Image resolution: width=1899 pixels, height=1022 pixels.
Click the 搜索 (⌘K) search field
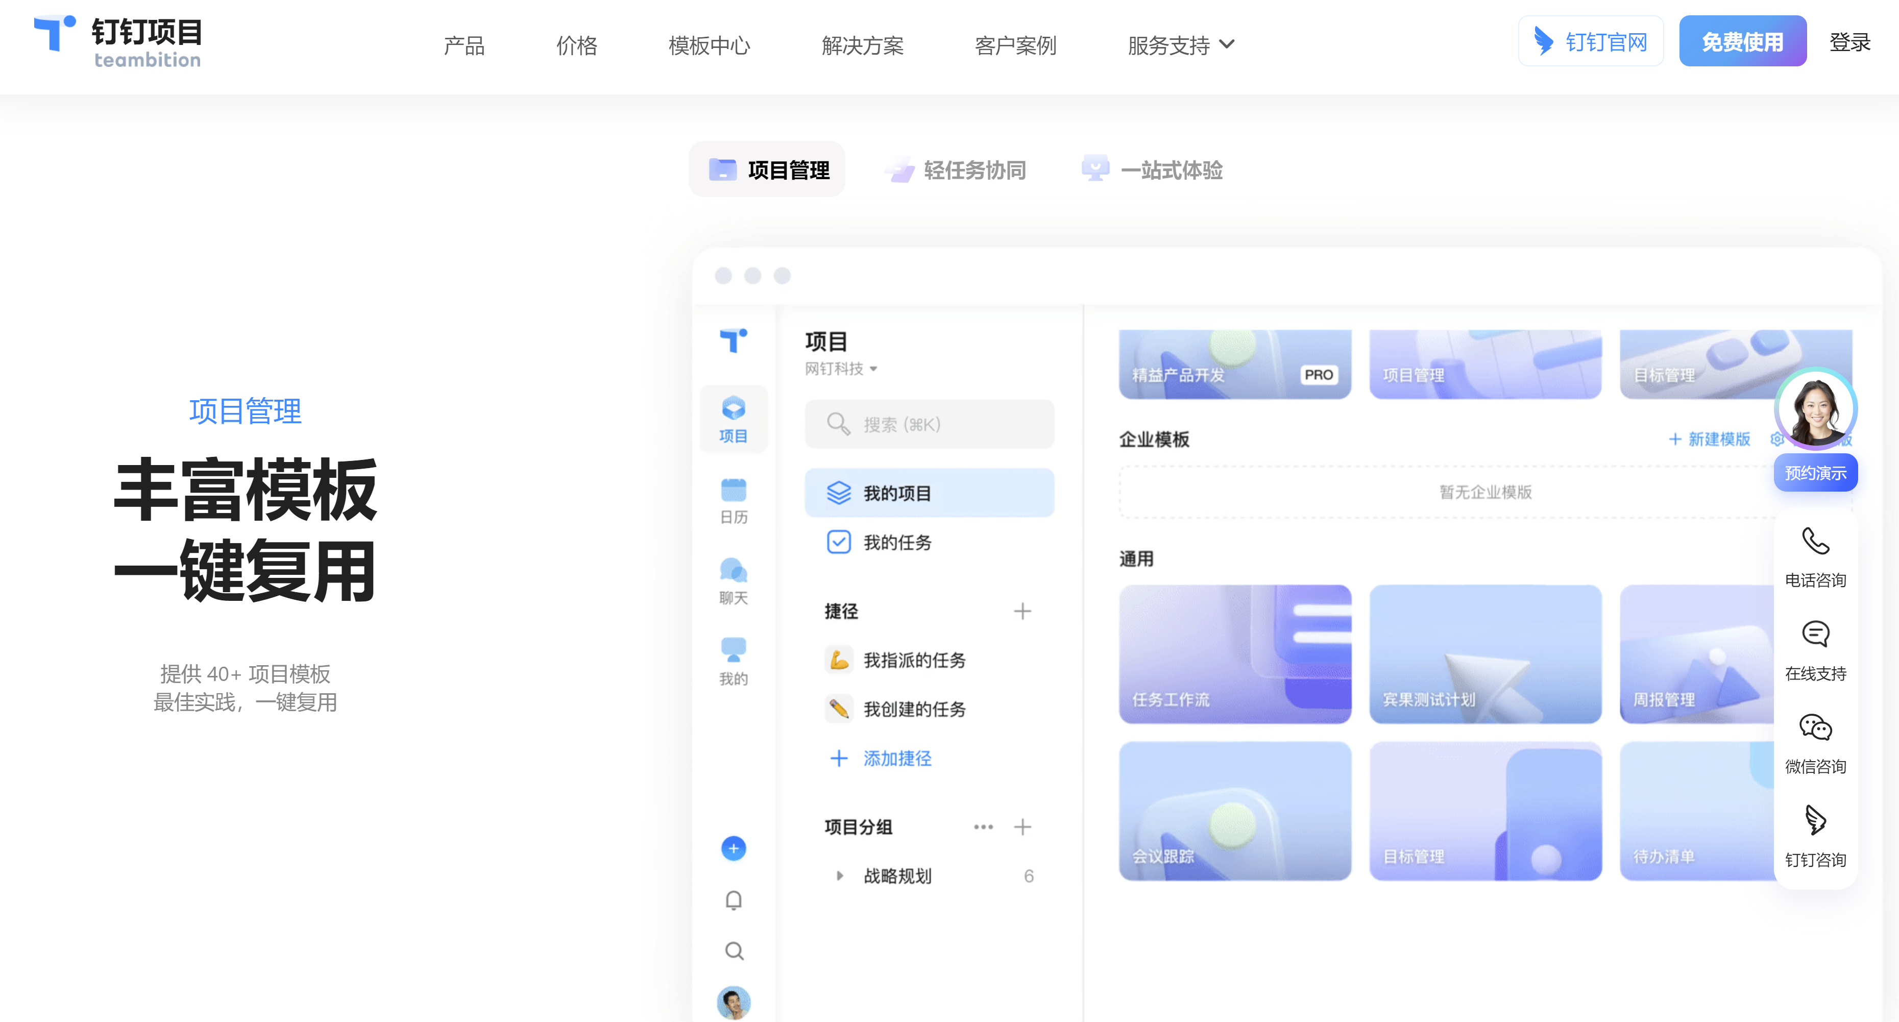pyautogui.click(x=929, y=424)
